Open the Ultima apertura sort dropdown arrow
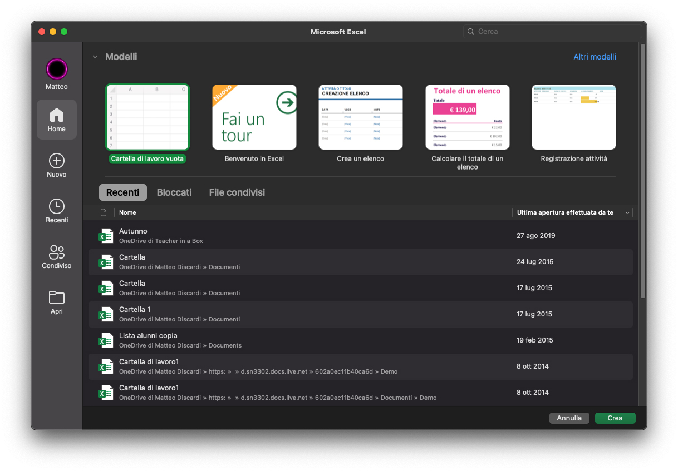 (628, 213)
